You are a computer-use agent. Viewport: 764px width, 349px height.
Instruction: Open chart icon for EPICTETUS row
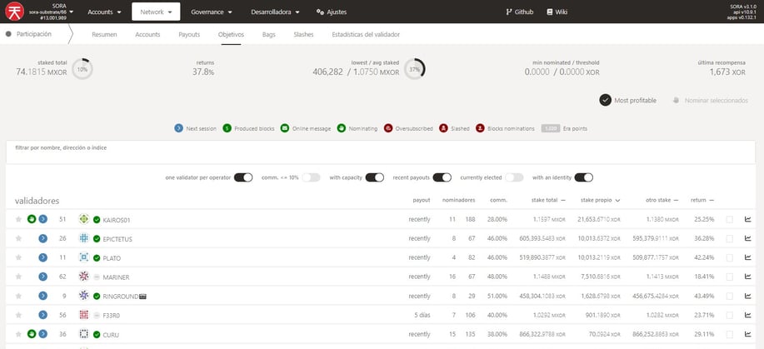pos(748,238)
